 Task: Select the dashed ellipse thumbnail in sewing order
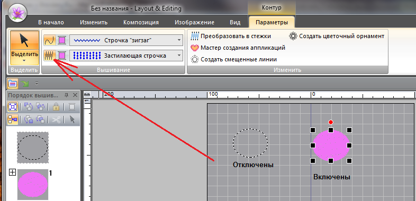point(33,148)
